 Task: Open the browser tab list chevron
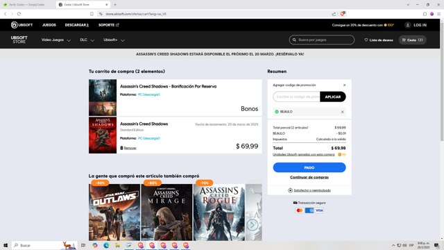pyautogui.click(x=408, y=5)
